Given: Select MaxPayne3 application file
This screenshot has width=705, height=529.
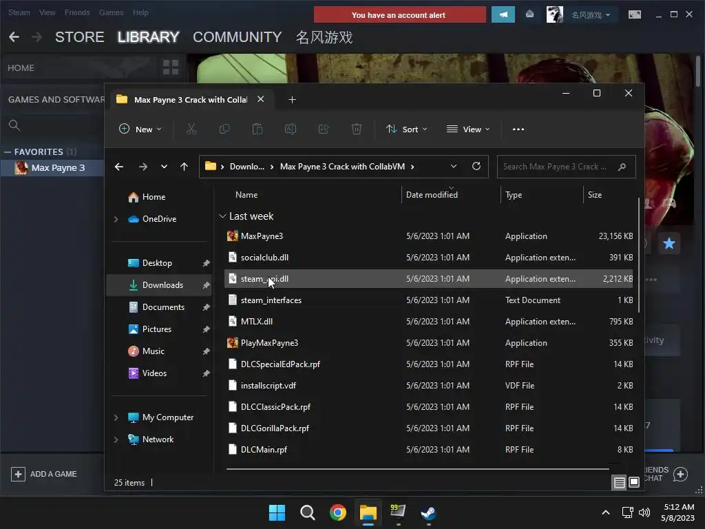Looking at the screenshot, I should click(x=430, y=236).
